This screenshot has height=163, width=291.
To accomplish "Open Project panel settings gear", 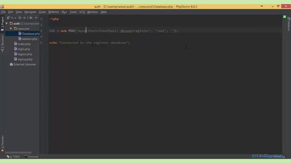I will [x=31, y=18].
